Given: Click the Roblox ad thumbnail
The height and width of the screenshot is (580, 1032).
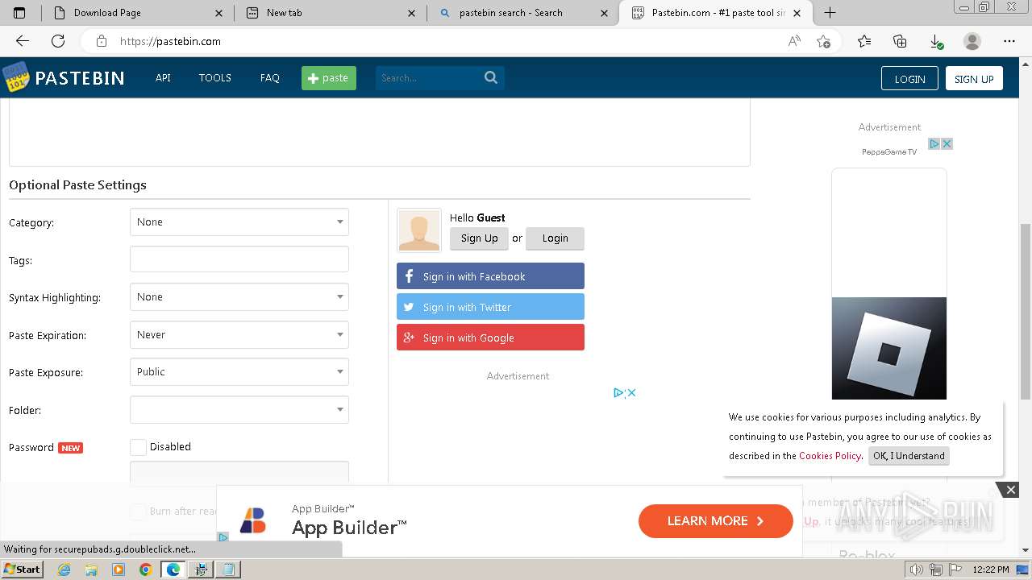Looking at the screenshot, I should click(889, 348).
